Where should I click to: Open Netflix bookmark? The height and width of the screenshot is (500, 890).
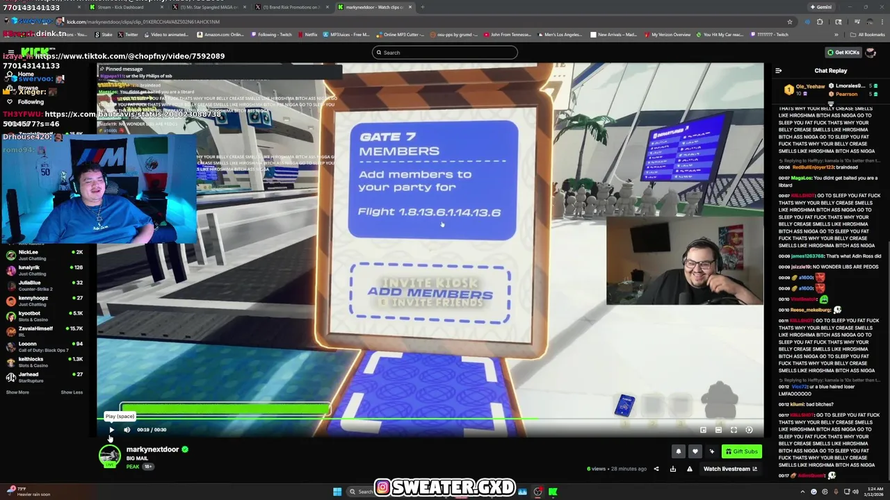307,35
